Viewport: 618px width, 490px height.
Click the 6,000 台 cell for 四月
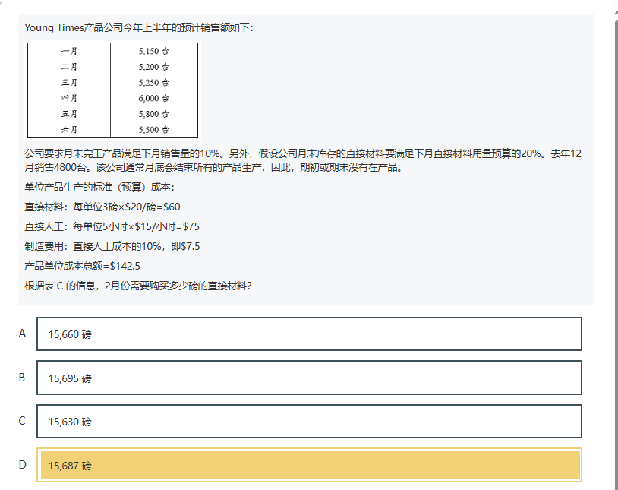(x=153, y=98)
